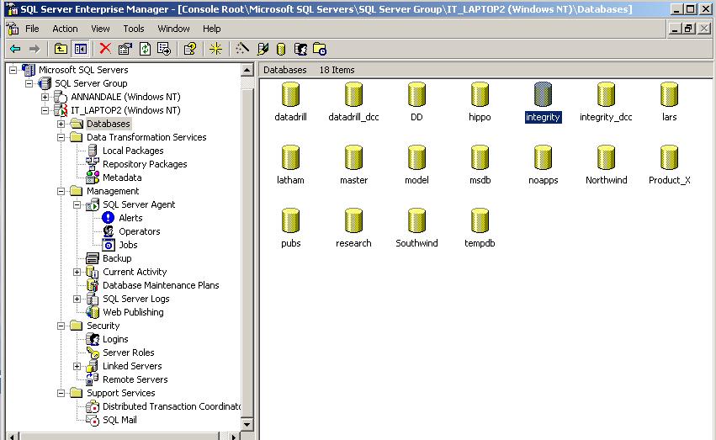Collapse the SQL Server Agent node
Screen dimensions: 716x440
point(77,204)
